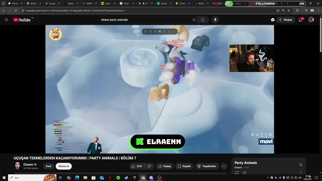The image size is (322, 181).
Task: Click the Oluştur create button
Action: pos(286,20)
